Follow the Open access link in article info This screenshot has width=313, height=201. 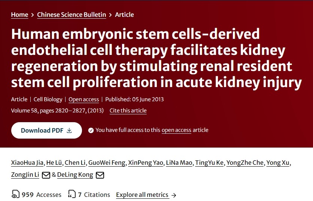84,99
